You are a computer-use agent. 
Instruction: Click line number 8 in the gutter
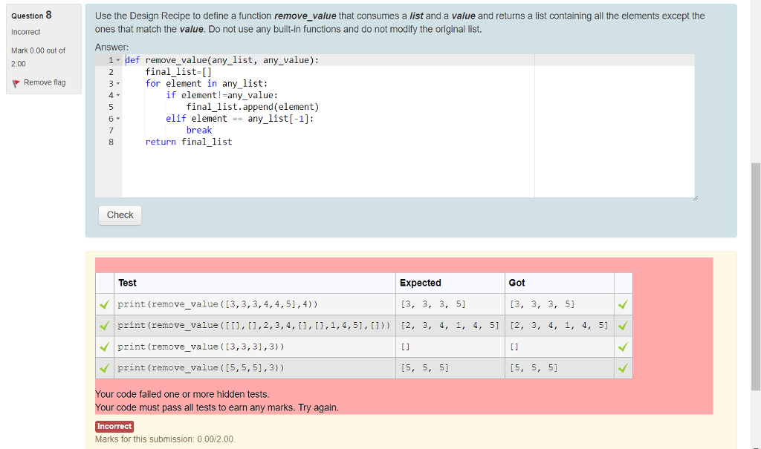(111, 142)
